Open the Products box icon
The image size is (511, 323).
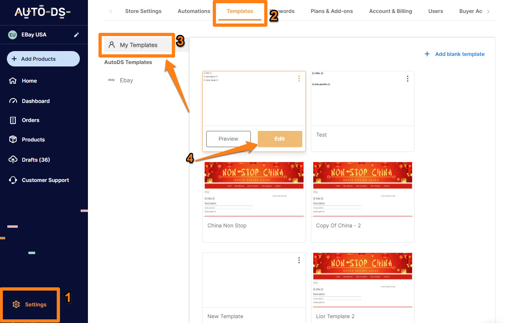(13, 139)
